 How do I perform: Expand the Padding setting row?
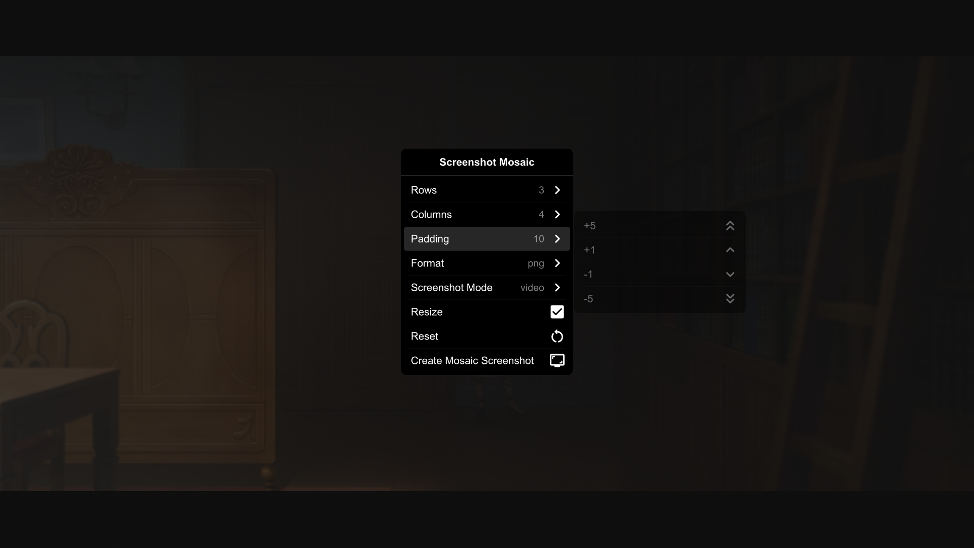pyautogui.click(x=557, y=239)
